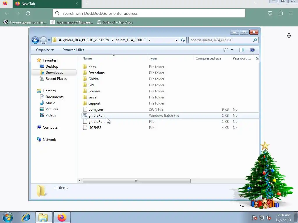Open Internet Explorer from the taskbar
The width and height of the screenshot is (298, 223).
[x=26, y=217]
